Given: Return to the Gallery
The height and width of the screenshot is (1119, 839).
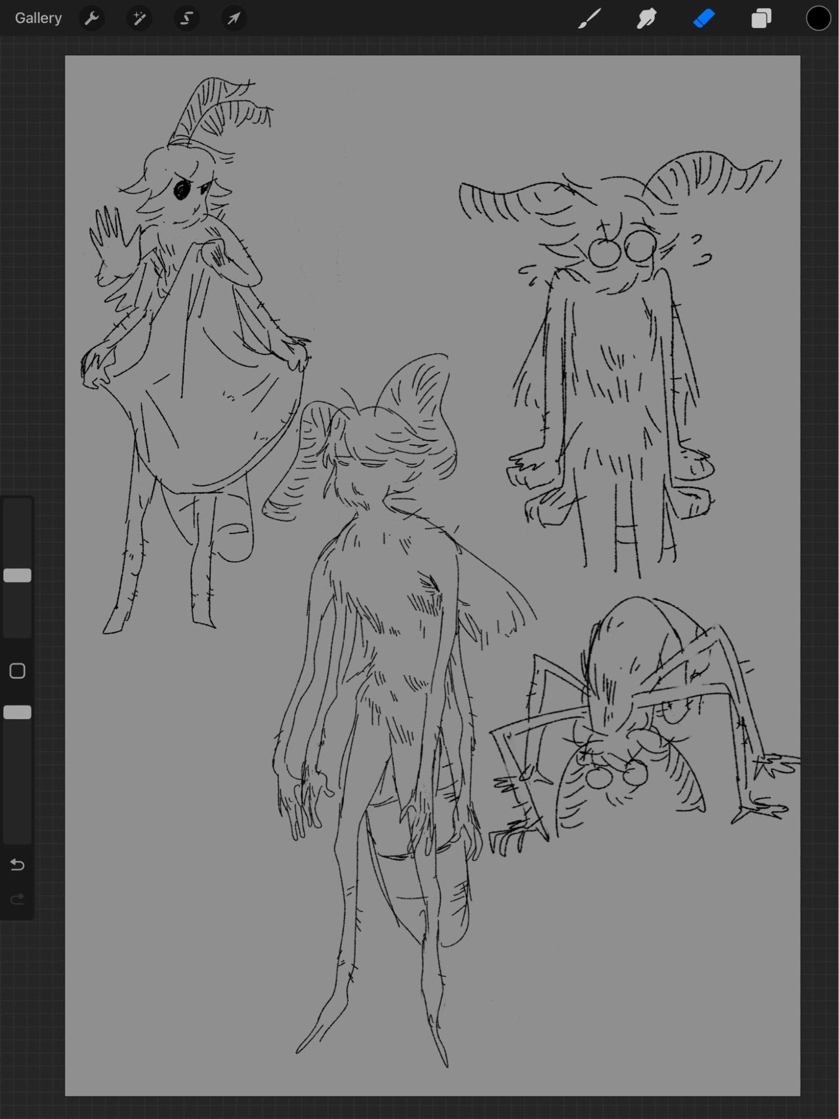Looking at the screenshot, I should click(38, 18).
